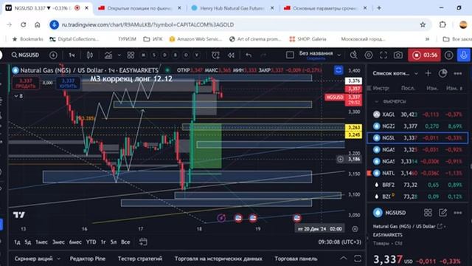The image size is (472, 266).
Task: Open the Тестер стратегий tab
Action: point(140,259)
